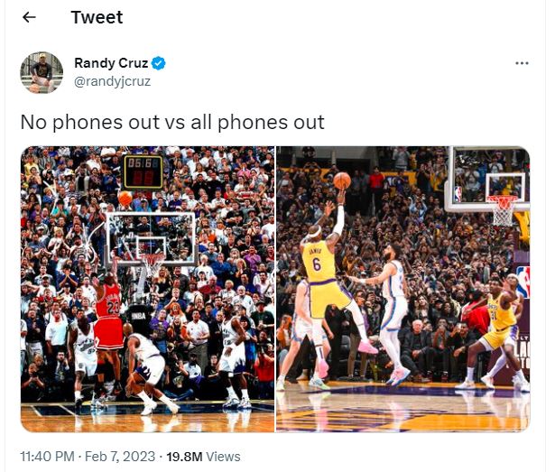Click the basketball above the shooter in right photo
The height and width of the screenshot is (472, 555).
(342, 180)
